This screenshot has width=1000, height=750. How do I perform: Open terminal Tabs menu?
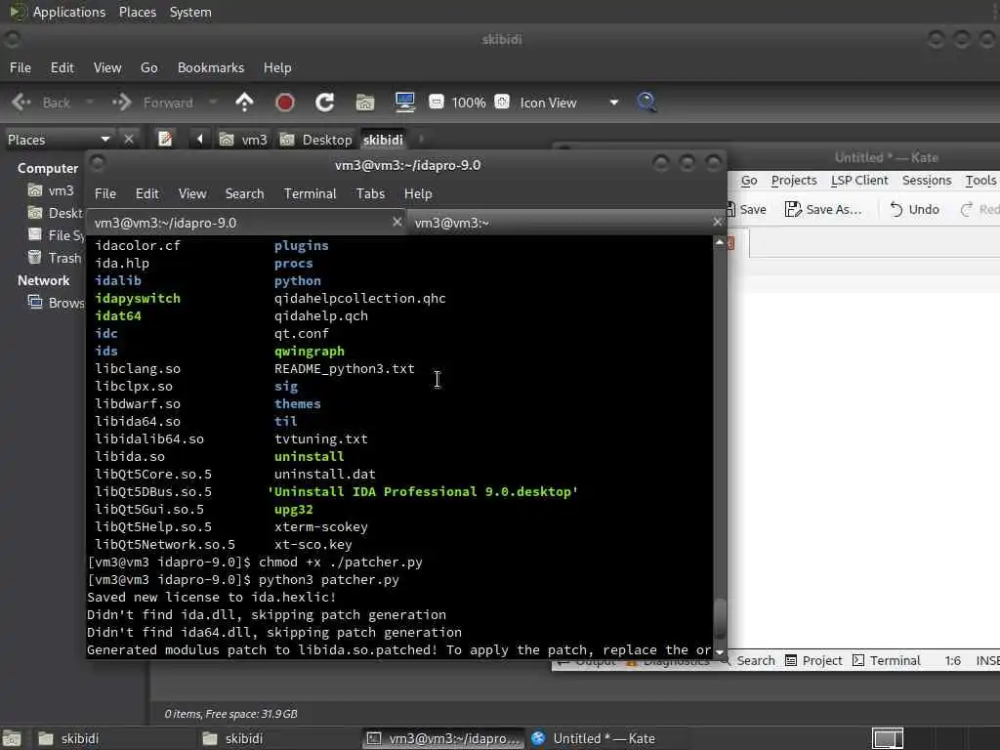click(370, 193)
